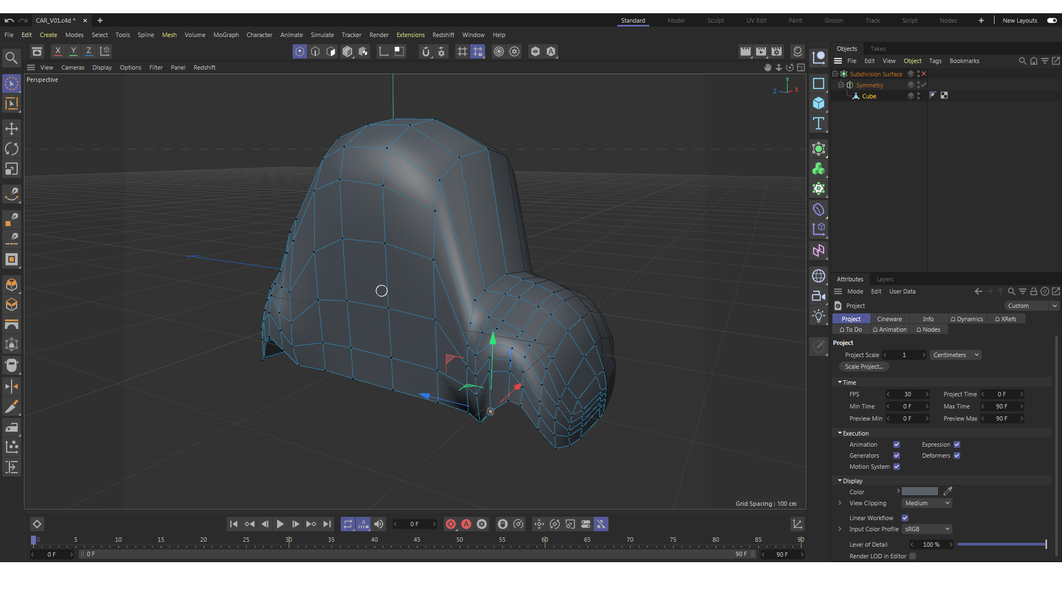Enable Render LOD in Editor
Image resolution: width=1062 pixels, height=597 pixels.
click(x=913, y=556)
